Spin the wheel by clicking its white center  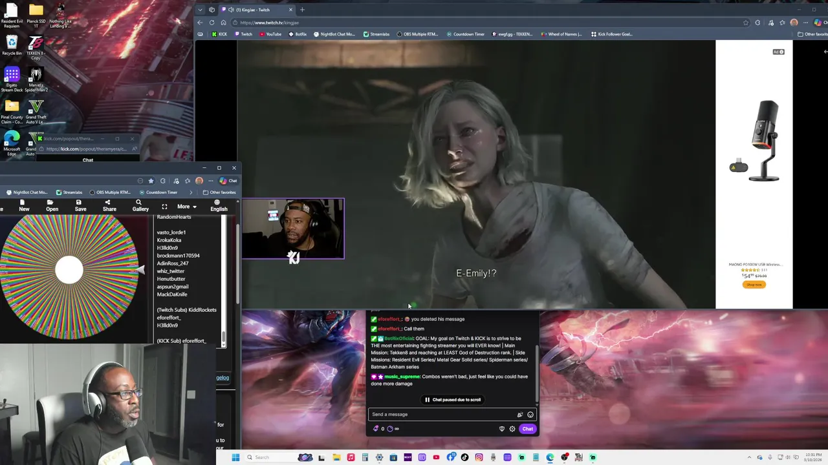tap(69, 270)
